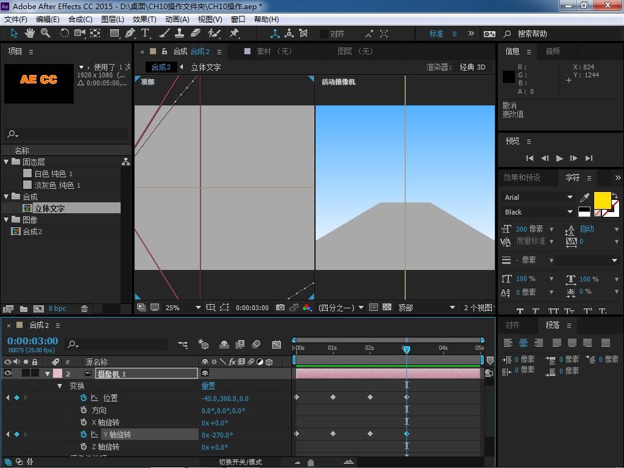624x468 pixels.
Task: Select the Pen tool
Action: tap(130, 34)
